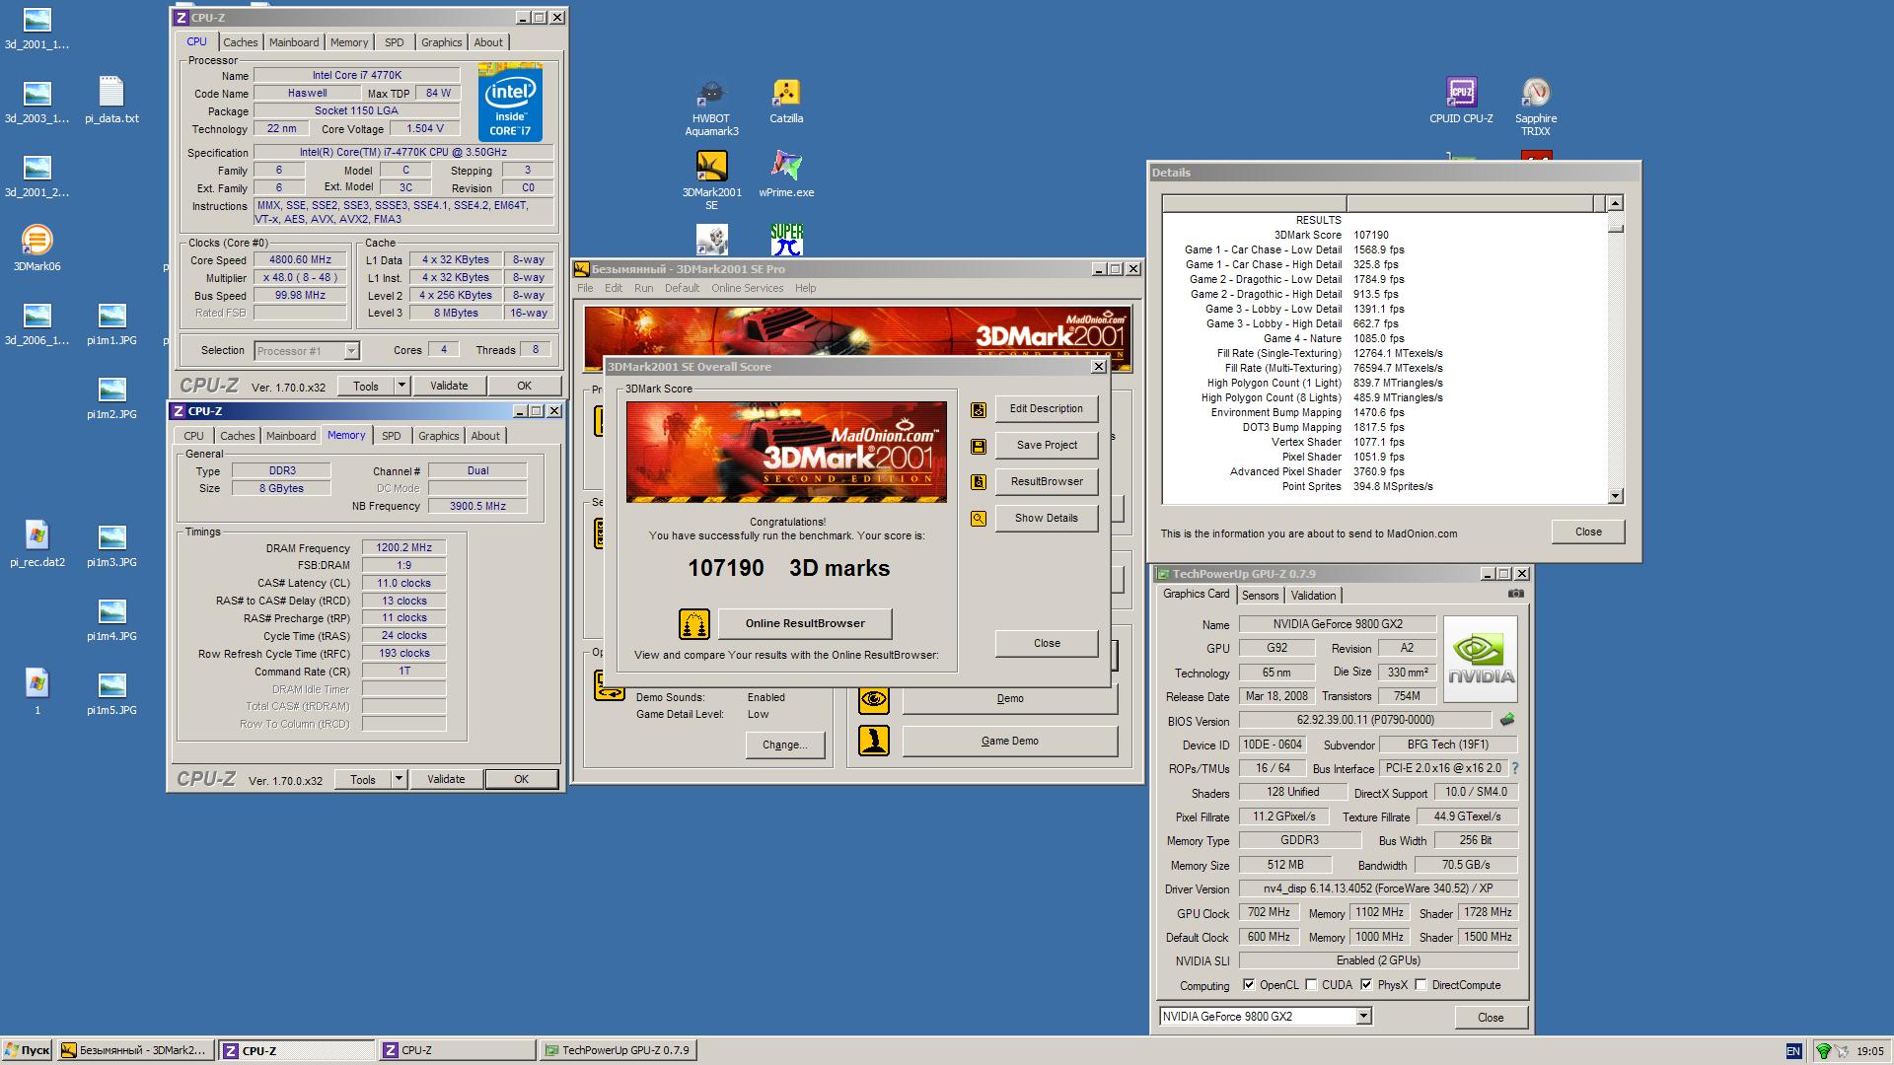
Task: Open Sensors tab in GPU-Z
Action: point(1260,596)
